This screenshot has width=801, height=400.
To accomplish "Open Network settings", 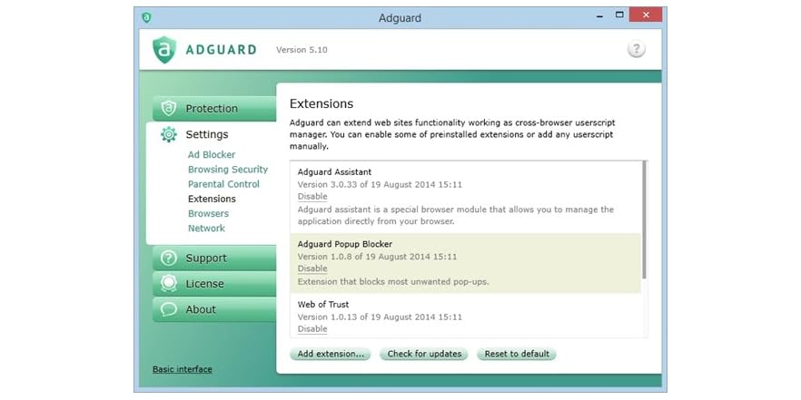I will point(206,229).
